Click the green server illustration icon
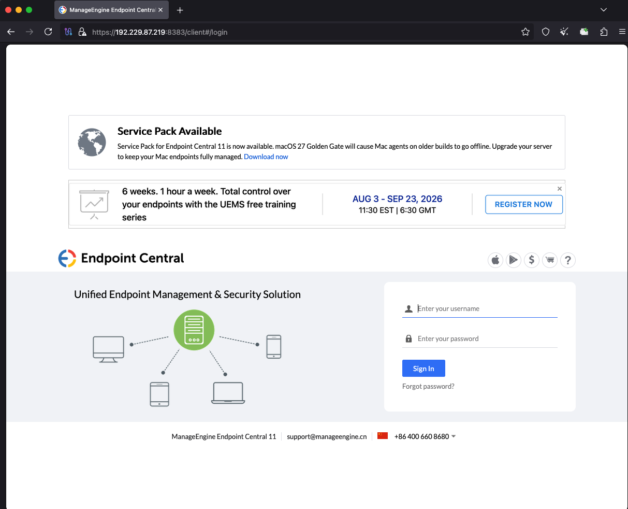This screenshot has width=628, height=509. pos(194,330)
